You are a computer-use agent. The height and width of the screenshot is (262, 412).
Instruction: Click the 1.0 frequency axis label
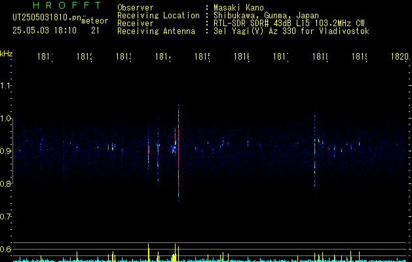(5, 119)
